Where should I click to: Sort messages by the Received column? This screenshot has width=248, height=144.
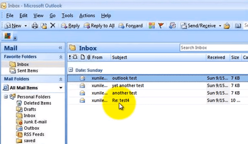coord(216,57)
